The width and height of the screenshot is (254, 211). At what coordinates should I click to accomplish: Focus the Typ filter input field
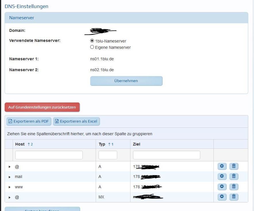pyautogui.click(x=108, y=155)
